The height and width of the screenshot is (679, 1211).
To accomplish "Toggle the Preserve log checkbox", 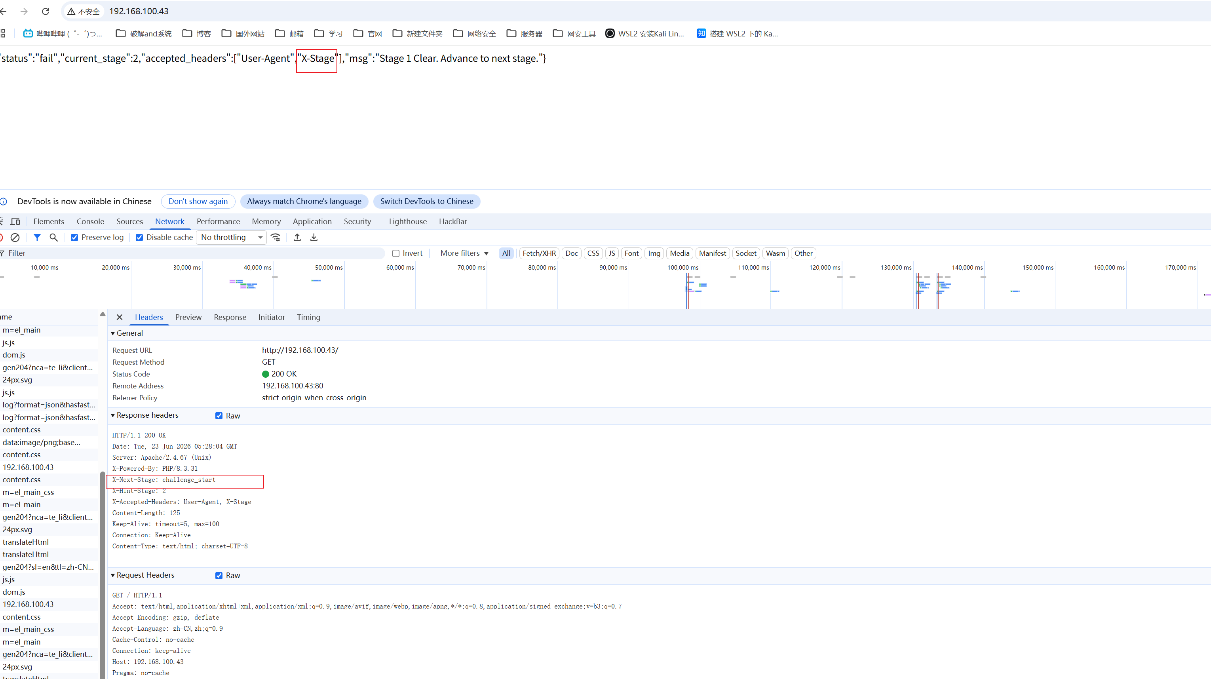I will coord(74,238).
